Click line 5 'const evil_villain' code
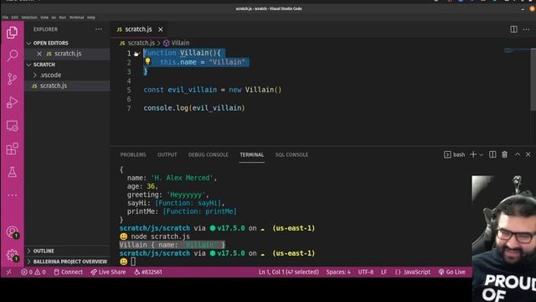The width and height of the screenshot is (536, 302). pos(212,90)
